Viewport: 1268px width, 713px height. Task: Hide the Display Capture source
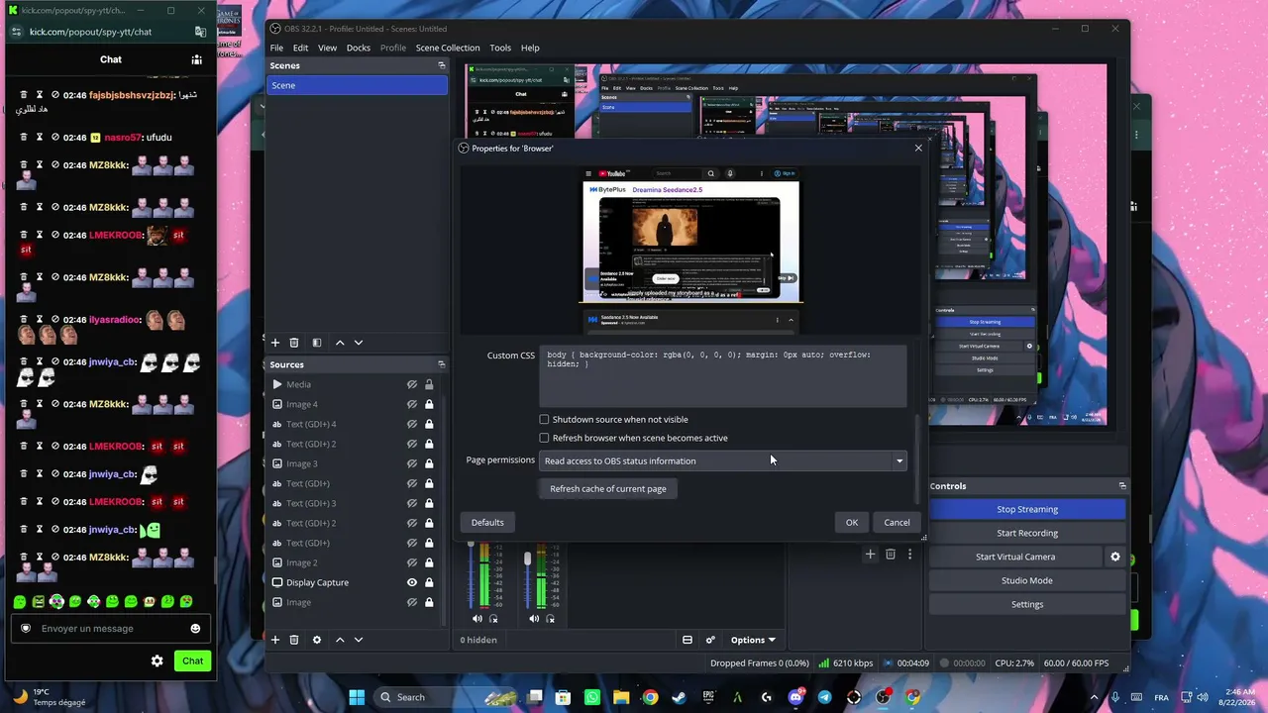(x=412, y=582)
